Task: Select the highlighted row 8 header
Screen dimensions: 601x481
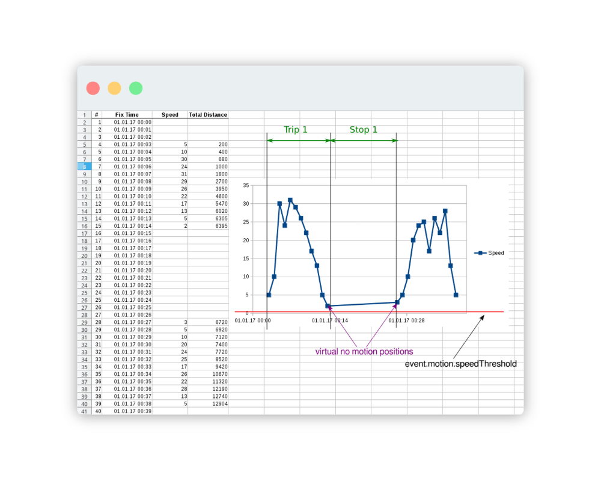Action: click(84, 167)
